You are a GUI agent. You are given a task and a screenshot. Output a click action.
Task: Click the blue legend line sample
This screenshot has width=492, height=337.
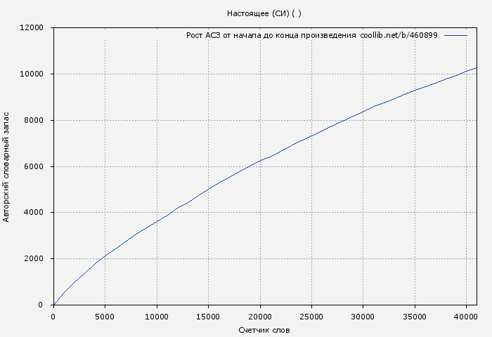[x=455, y=35]
